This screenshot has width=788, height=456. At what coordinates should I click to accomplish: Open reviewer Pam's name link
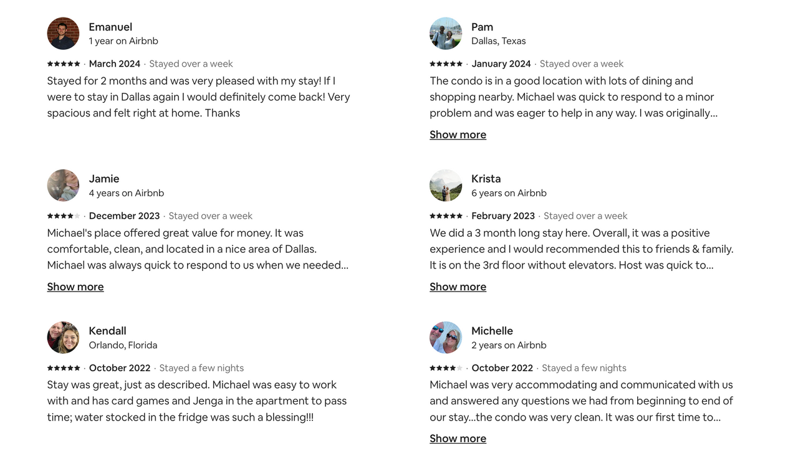pyautogui.click(x=482, y=27)
